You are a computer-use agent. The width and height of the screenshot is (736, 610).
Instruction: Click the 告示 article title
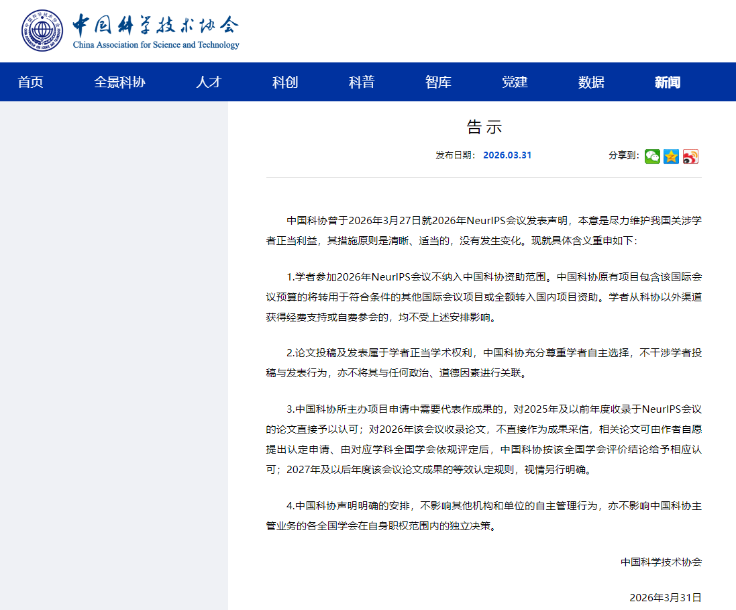(484, 127)
